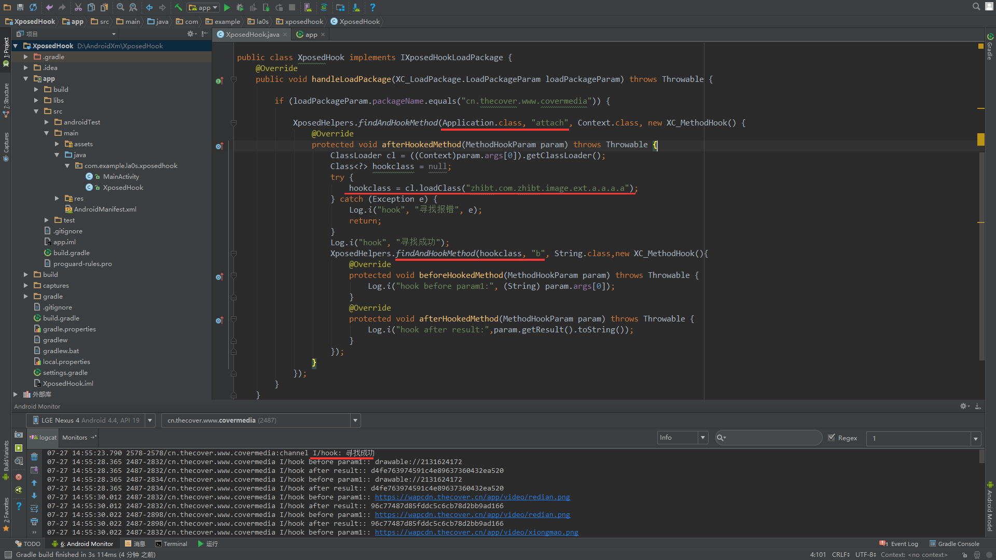996x560 pixels.
Task: Open the Terminal tool window tab
Action: 171,544
